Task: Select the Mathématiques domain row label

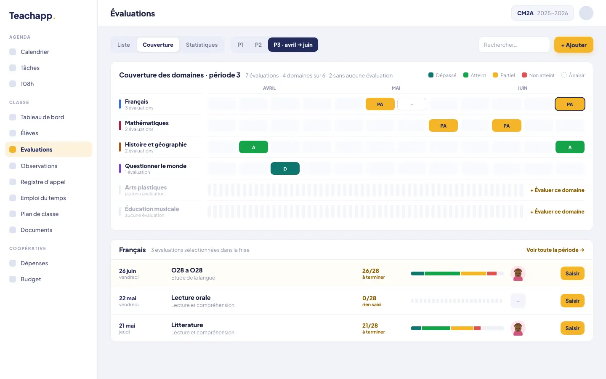Action: click(x=160, y=125)
